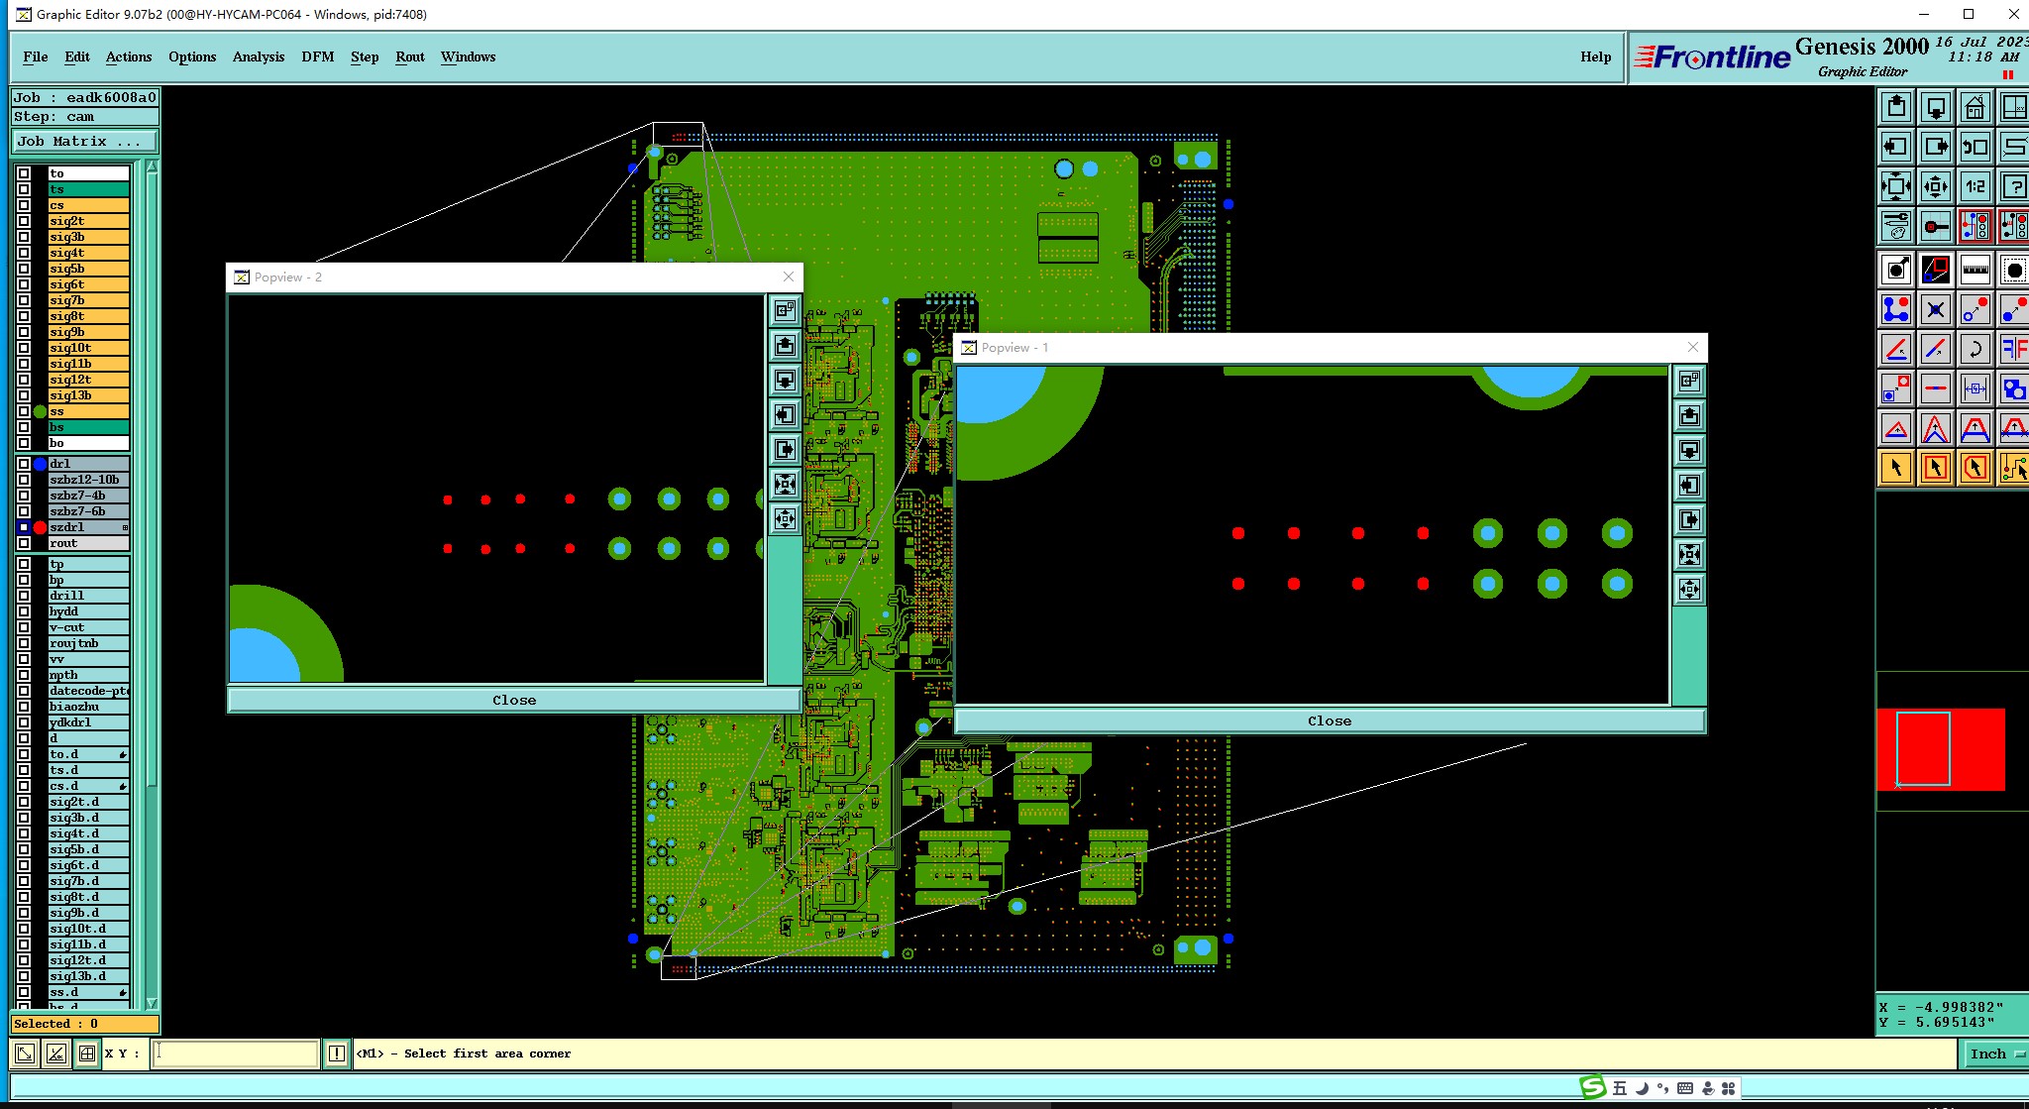Click the X Y coordinate input field

pyautogui.click(x=235, y=1054)
